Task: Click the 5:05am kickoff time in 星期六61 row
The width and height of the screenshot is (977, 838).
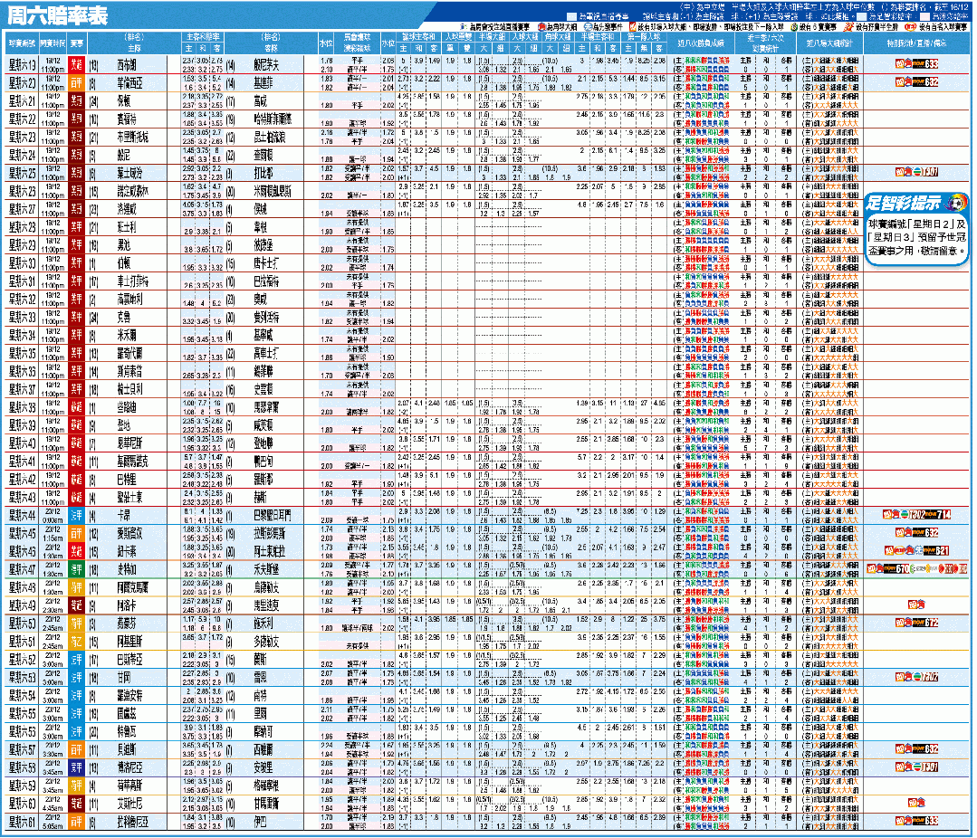Action: (x=53, y=825)
